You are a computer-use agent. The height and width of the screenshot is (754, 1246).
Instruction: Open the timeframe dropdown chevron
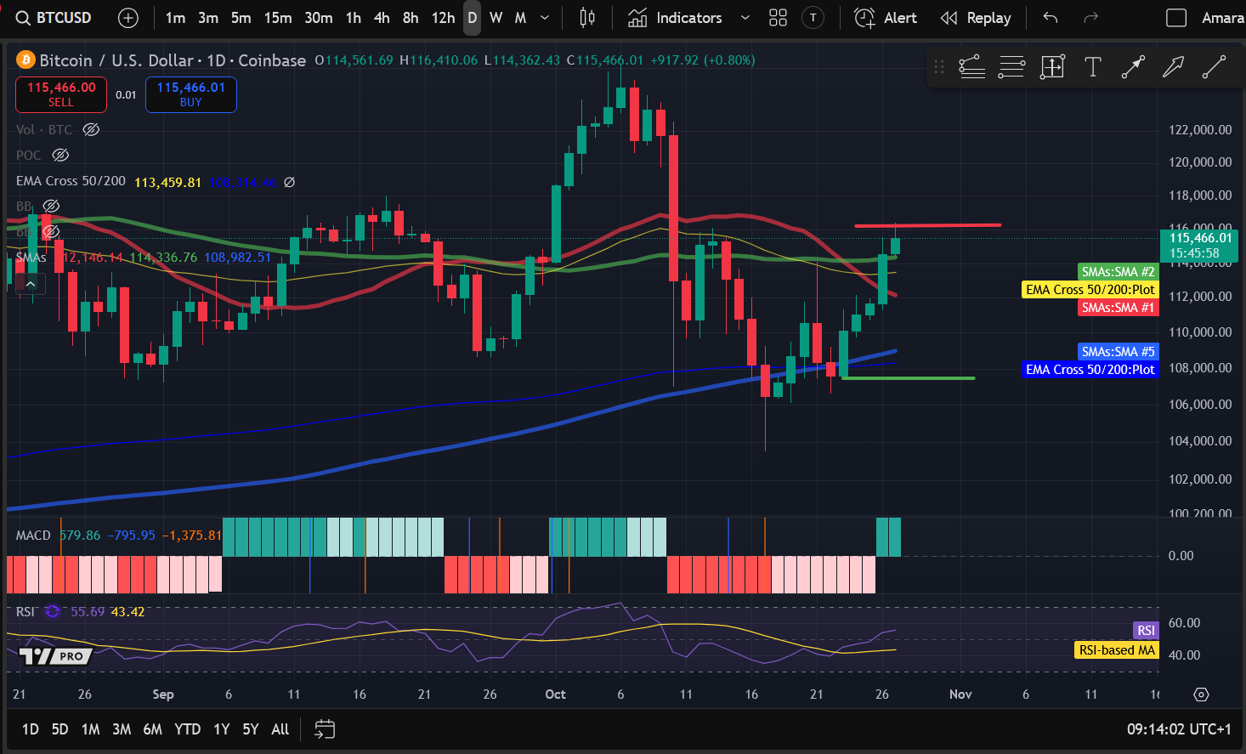coord(545,17)
